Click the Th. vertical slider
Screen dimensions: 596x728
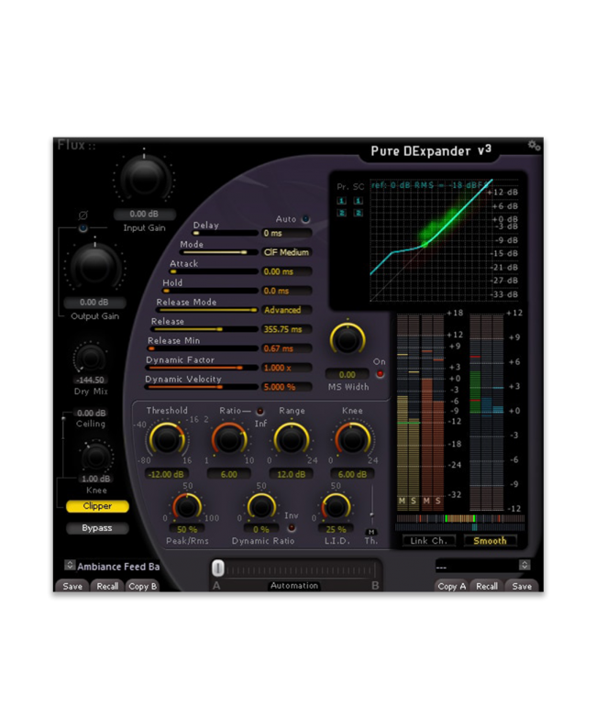(371, 506)
